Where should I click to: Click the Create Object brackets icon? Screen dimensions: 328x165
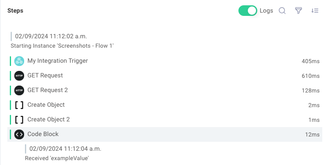(19, 105)
